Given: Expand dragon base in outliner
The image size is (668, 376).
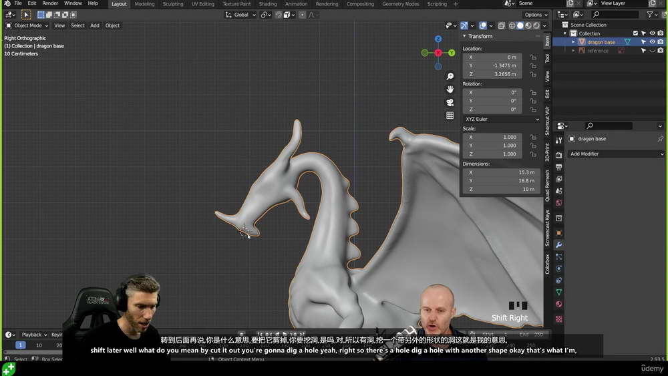Looking at the screenshot, I should (x=573, y=41).
